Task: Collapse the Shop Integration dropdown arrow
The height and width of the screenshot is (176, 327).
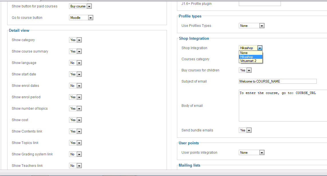Action: tap(259, 48)
